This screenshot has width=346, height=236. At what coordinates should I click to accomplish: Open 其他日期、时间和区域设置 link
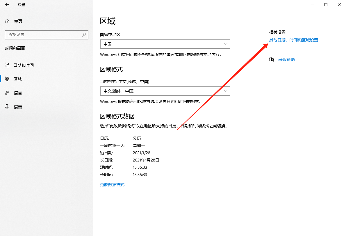point(293,40)
